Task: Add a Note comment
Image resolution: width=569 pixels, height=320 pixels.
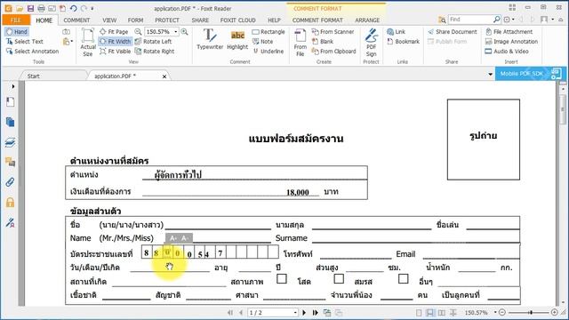Action: [x=263, y=42]
